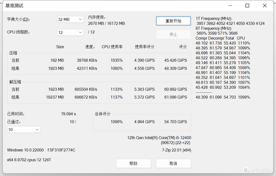Click compression current rating 45.426 GIPS

coord(176,60)
